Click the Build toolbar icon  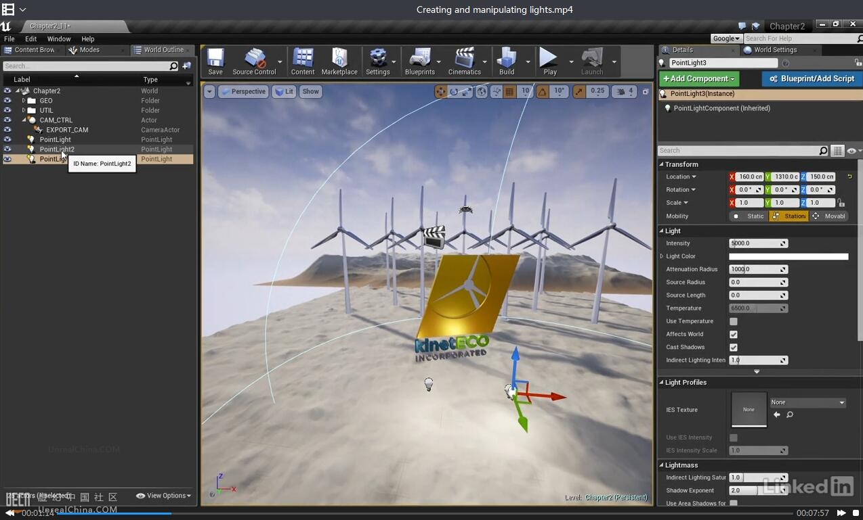pos(507,62)
